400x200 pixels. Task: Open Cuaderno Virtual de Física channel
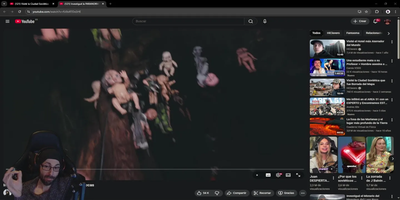(x=361, y=127)
